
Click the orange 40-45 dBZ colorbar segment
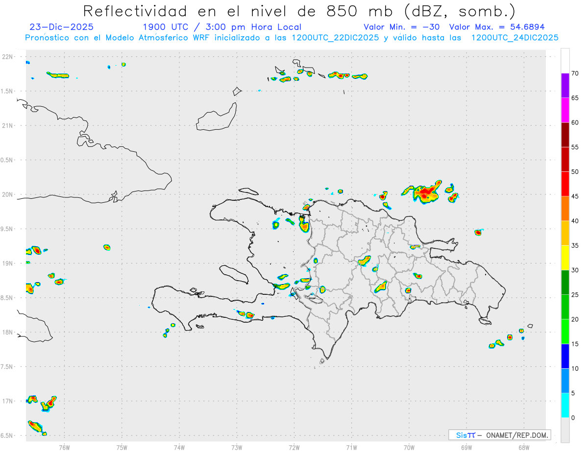(565, 209)
